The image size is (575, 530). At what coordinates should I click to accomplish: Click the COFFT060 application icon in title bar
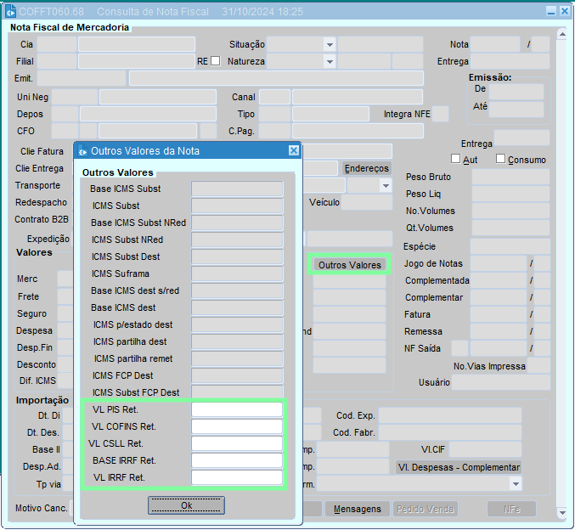pos(11,11)
